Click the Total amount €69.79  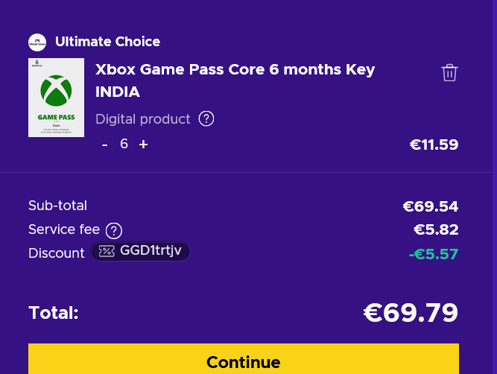point(411,312)
